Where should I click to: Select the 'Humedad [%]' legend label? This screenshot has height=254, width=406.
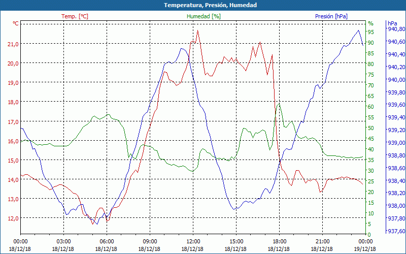[x=204, y=16]
